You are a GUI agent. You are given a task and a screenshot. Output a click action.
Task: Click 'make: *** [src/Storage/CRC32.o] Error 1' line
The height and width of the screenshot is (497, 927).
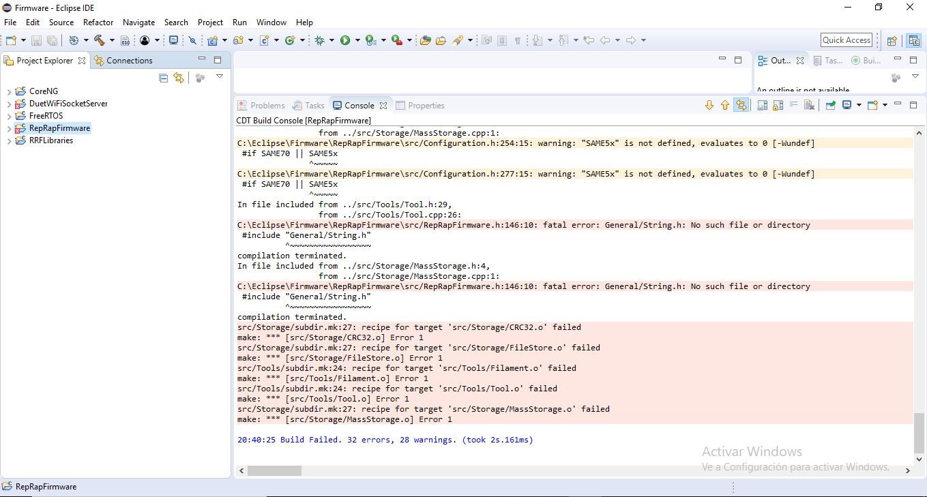tap(330, 337)
